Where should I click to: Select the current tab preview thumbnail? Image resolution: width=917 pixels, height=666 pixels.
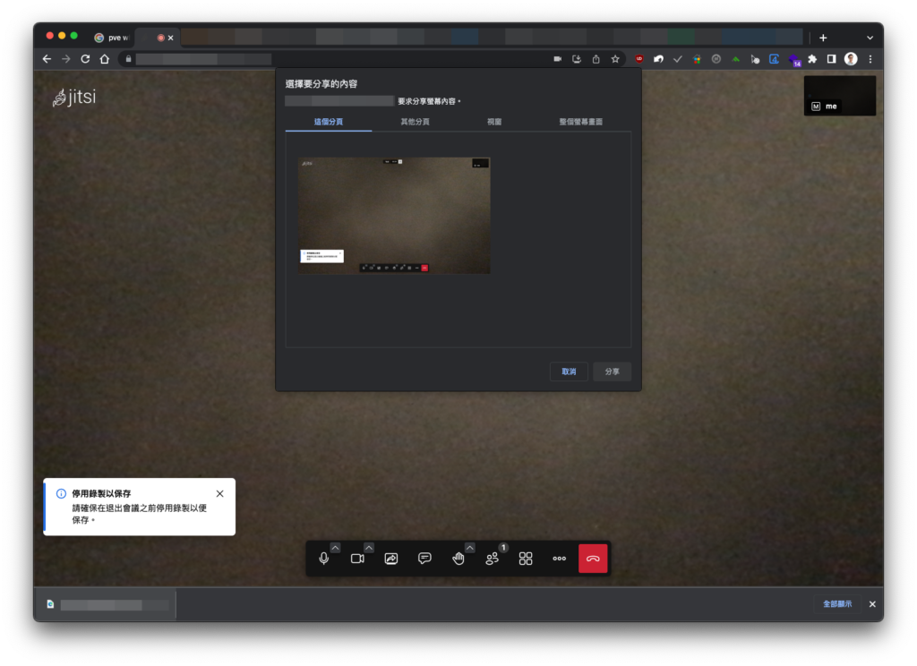coord(394,215)
